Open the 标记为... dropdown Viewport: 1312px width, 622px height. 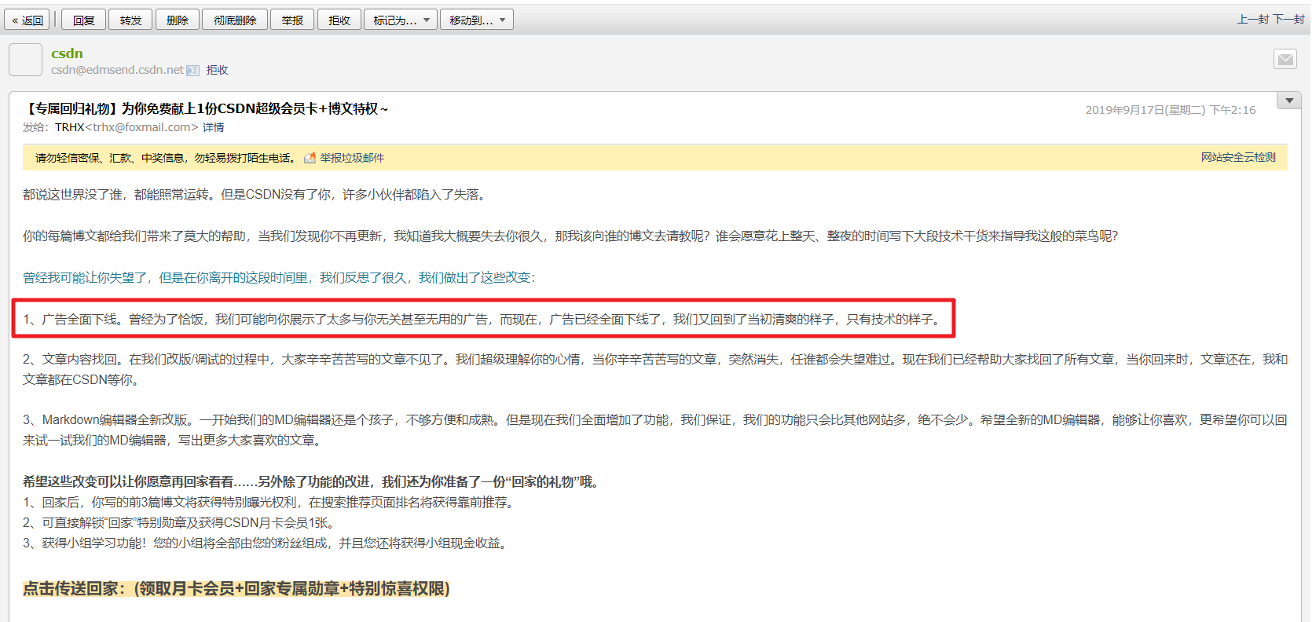pos(401,20)
